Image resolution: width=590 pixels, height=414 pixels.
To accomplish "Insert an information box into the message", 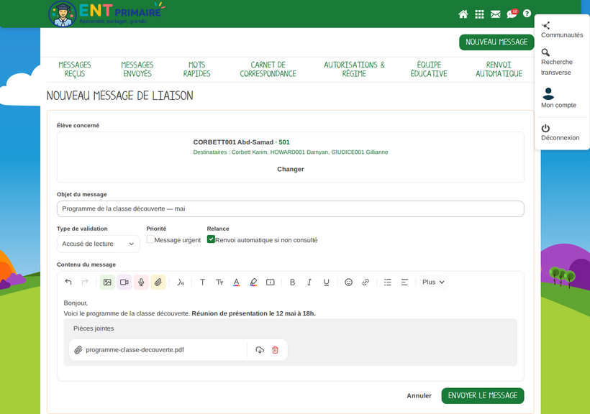I will (x=270, y=282).
